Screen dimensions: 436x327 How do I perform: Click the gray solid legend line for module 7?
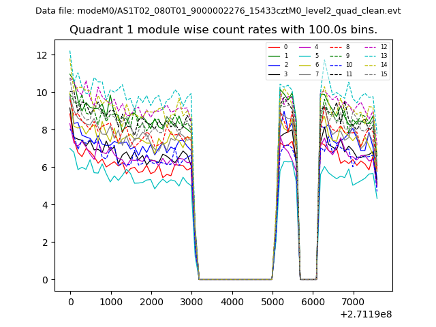(x=305, y=74)
